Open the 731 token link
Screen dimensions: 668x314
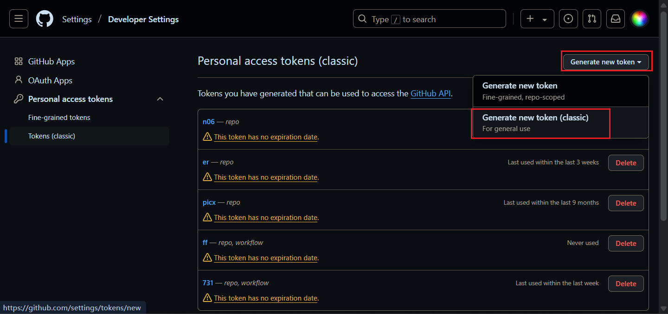(x=208, y=283)
